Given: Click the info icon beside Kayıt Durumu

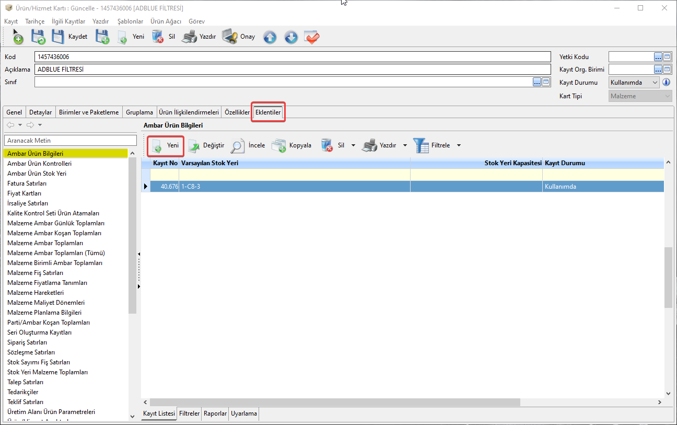Looking at the screenshot, I should (x=666, y=83).
